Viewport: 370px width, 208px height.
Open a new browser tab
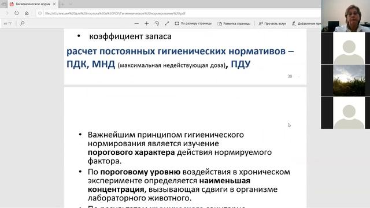pos(62,4)
